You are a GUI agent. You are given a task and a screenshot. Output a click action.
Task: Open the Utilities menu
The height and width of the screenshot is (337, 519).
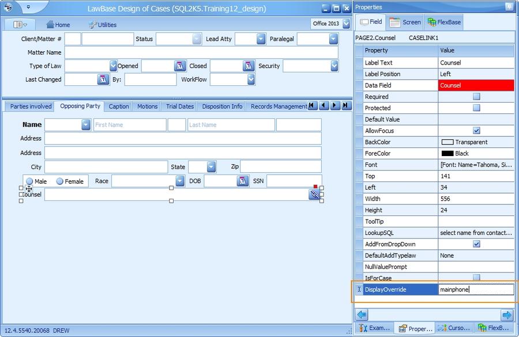pos(103,24)
